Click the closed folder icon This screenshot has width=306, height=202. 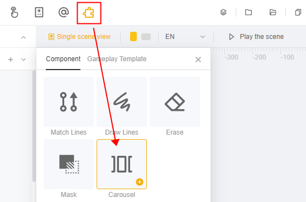point(248,12)
